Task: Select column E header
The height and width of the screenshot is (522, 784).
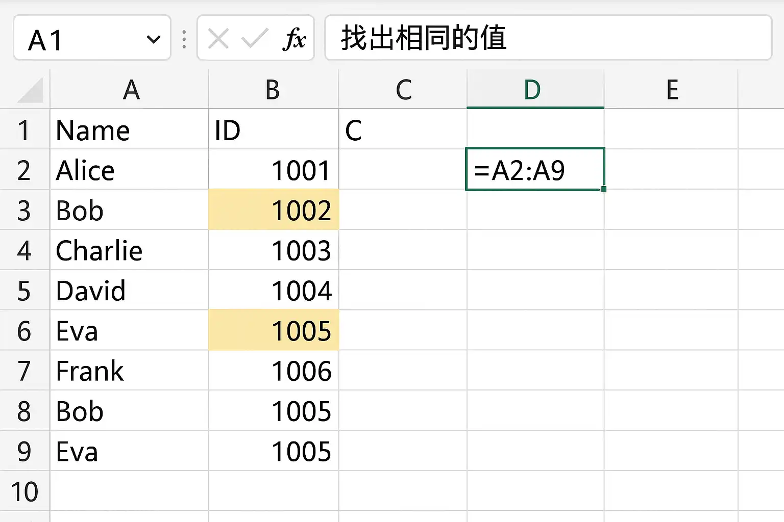Action: (672, 90)
